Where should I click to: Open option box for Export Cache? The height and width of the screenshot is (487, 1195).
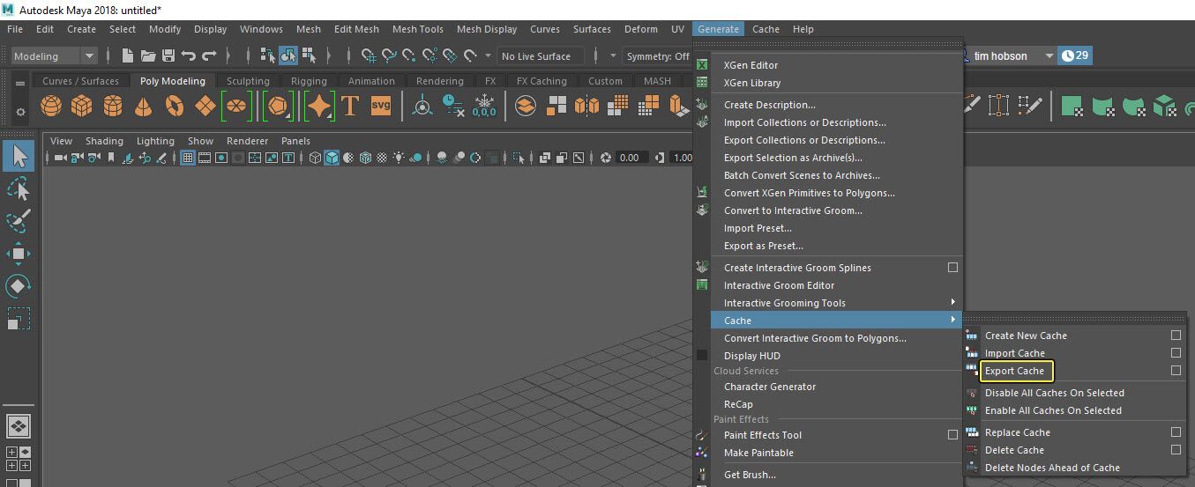click(1176, 371)
